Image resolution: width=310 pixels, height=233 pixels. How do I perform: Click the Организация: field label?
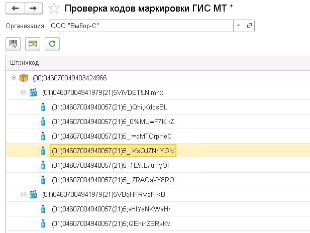pyautogui.click(x=26, y=26)
